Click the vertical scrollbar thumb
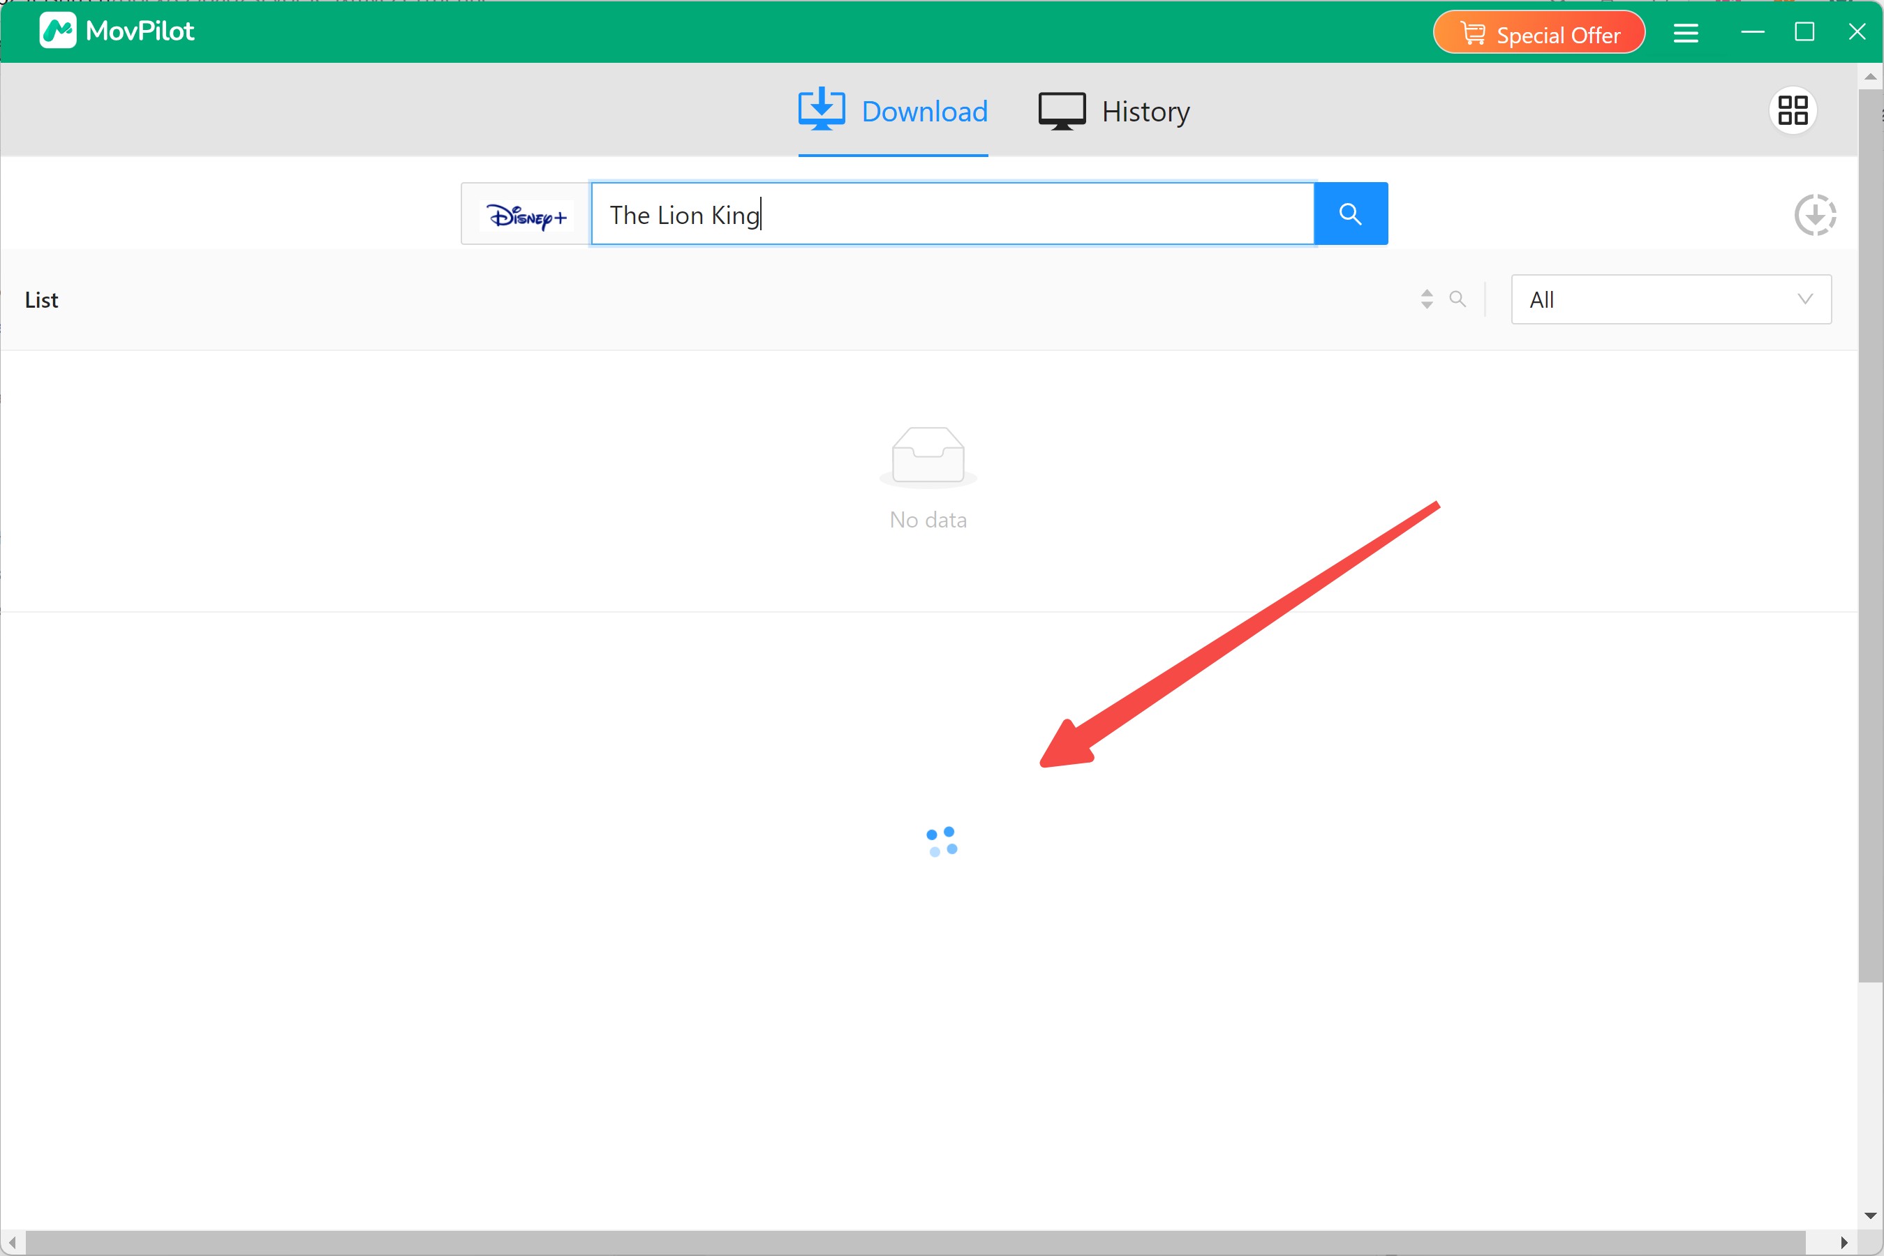Screen dimensions: 1884x1256 coord(1870,535)
